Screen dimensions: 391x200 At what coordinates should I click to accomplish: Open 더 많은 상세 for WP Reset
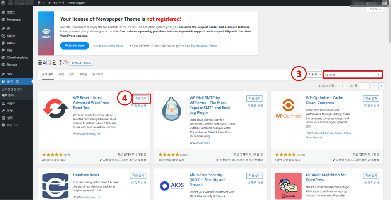tap(139, 106)
